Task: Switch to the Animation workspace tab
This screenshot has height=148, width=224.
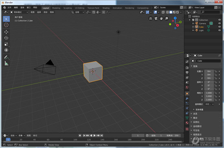Action: pos(117,8)
